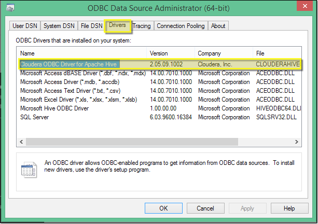This screenshot has height=224, width=318.
Task: Switch to the User DSN tab
Action: [x=25, y=26]
